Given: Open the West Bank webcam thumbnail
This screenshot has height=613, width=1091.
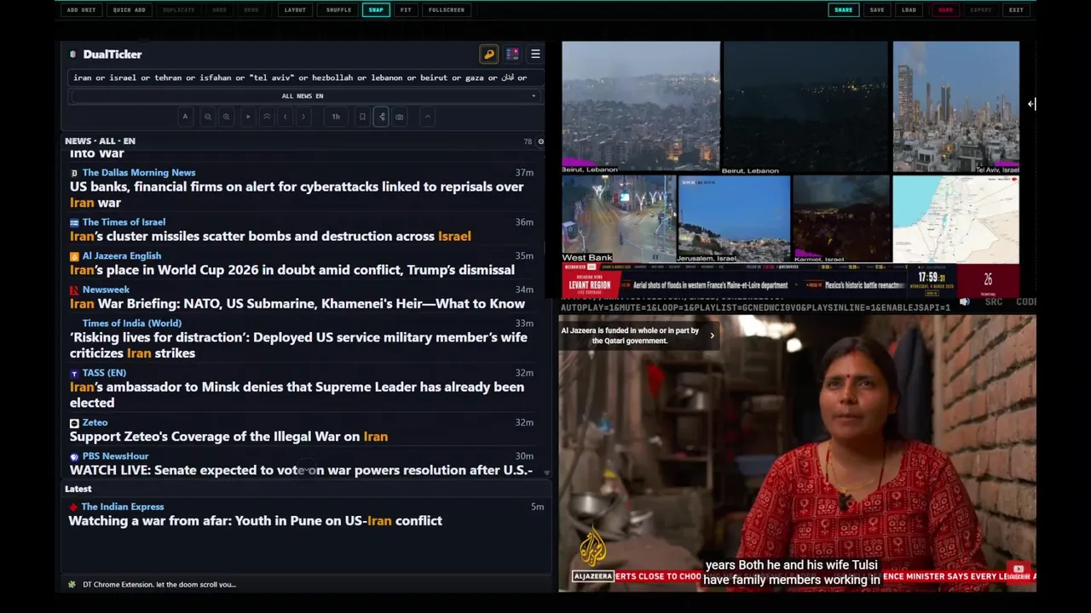Looking at the screenshot, I should coord(619,219).
